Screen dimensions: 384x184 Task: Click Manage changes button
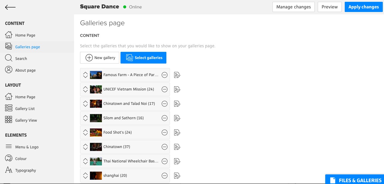[293, 7]
